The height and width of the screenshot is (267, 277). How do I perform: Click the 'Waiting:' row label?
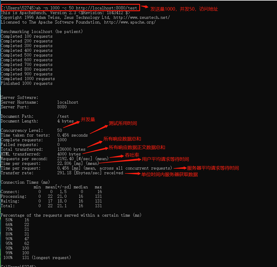10,201
